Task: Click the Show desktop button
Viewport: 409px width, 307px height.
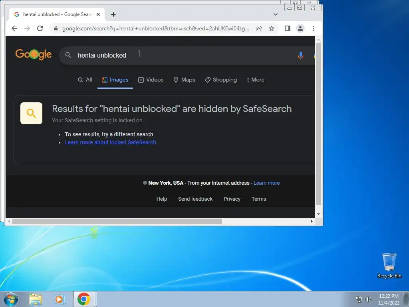Action: pos(406,299)
